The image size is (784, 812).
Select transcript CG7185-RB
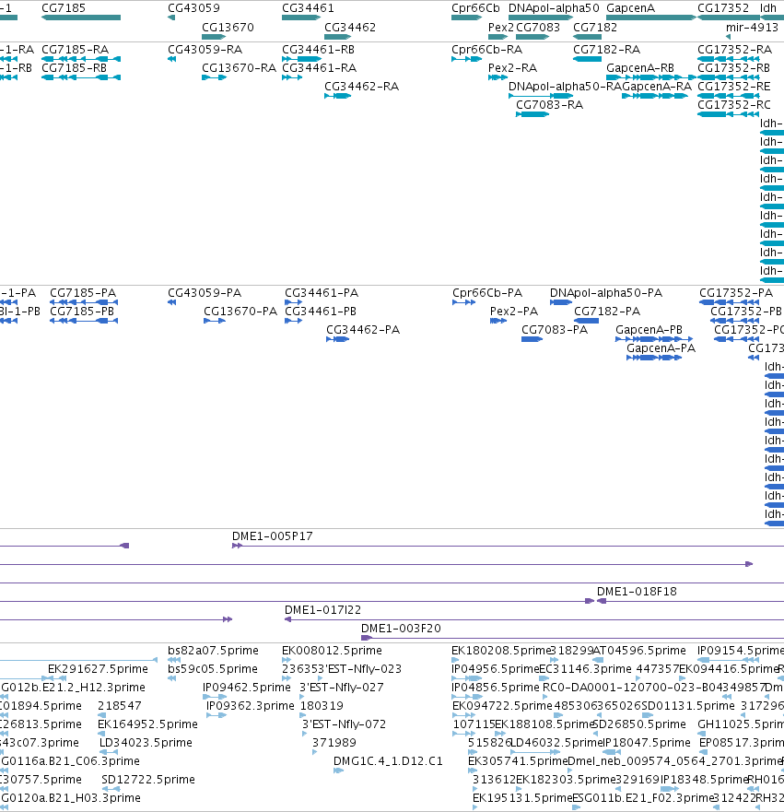(74, 68)
